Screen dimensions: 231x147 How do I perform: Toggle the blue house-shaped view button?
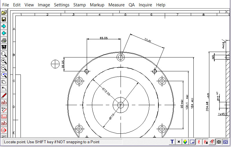[x=226, y=142]
